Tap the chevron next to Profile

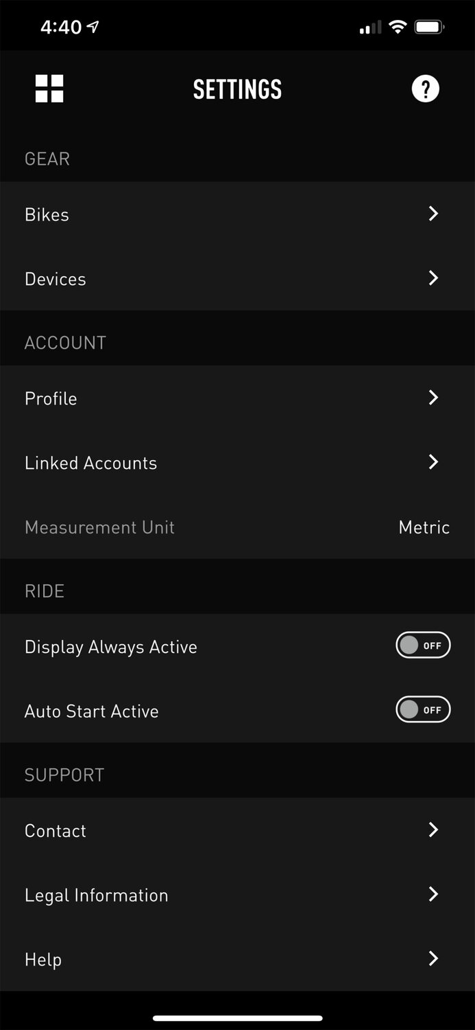433,398
